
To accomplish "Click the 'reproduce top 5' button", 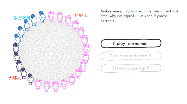I will pos(131,68).
